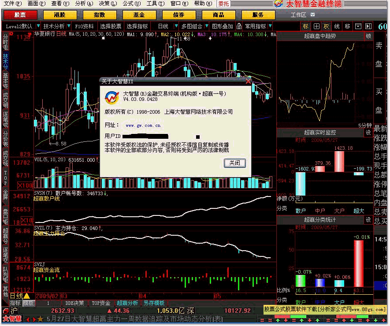Open the 技术分 sidebar tab

tap(5, 61)
